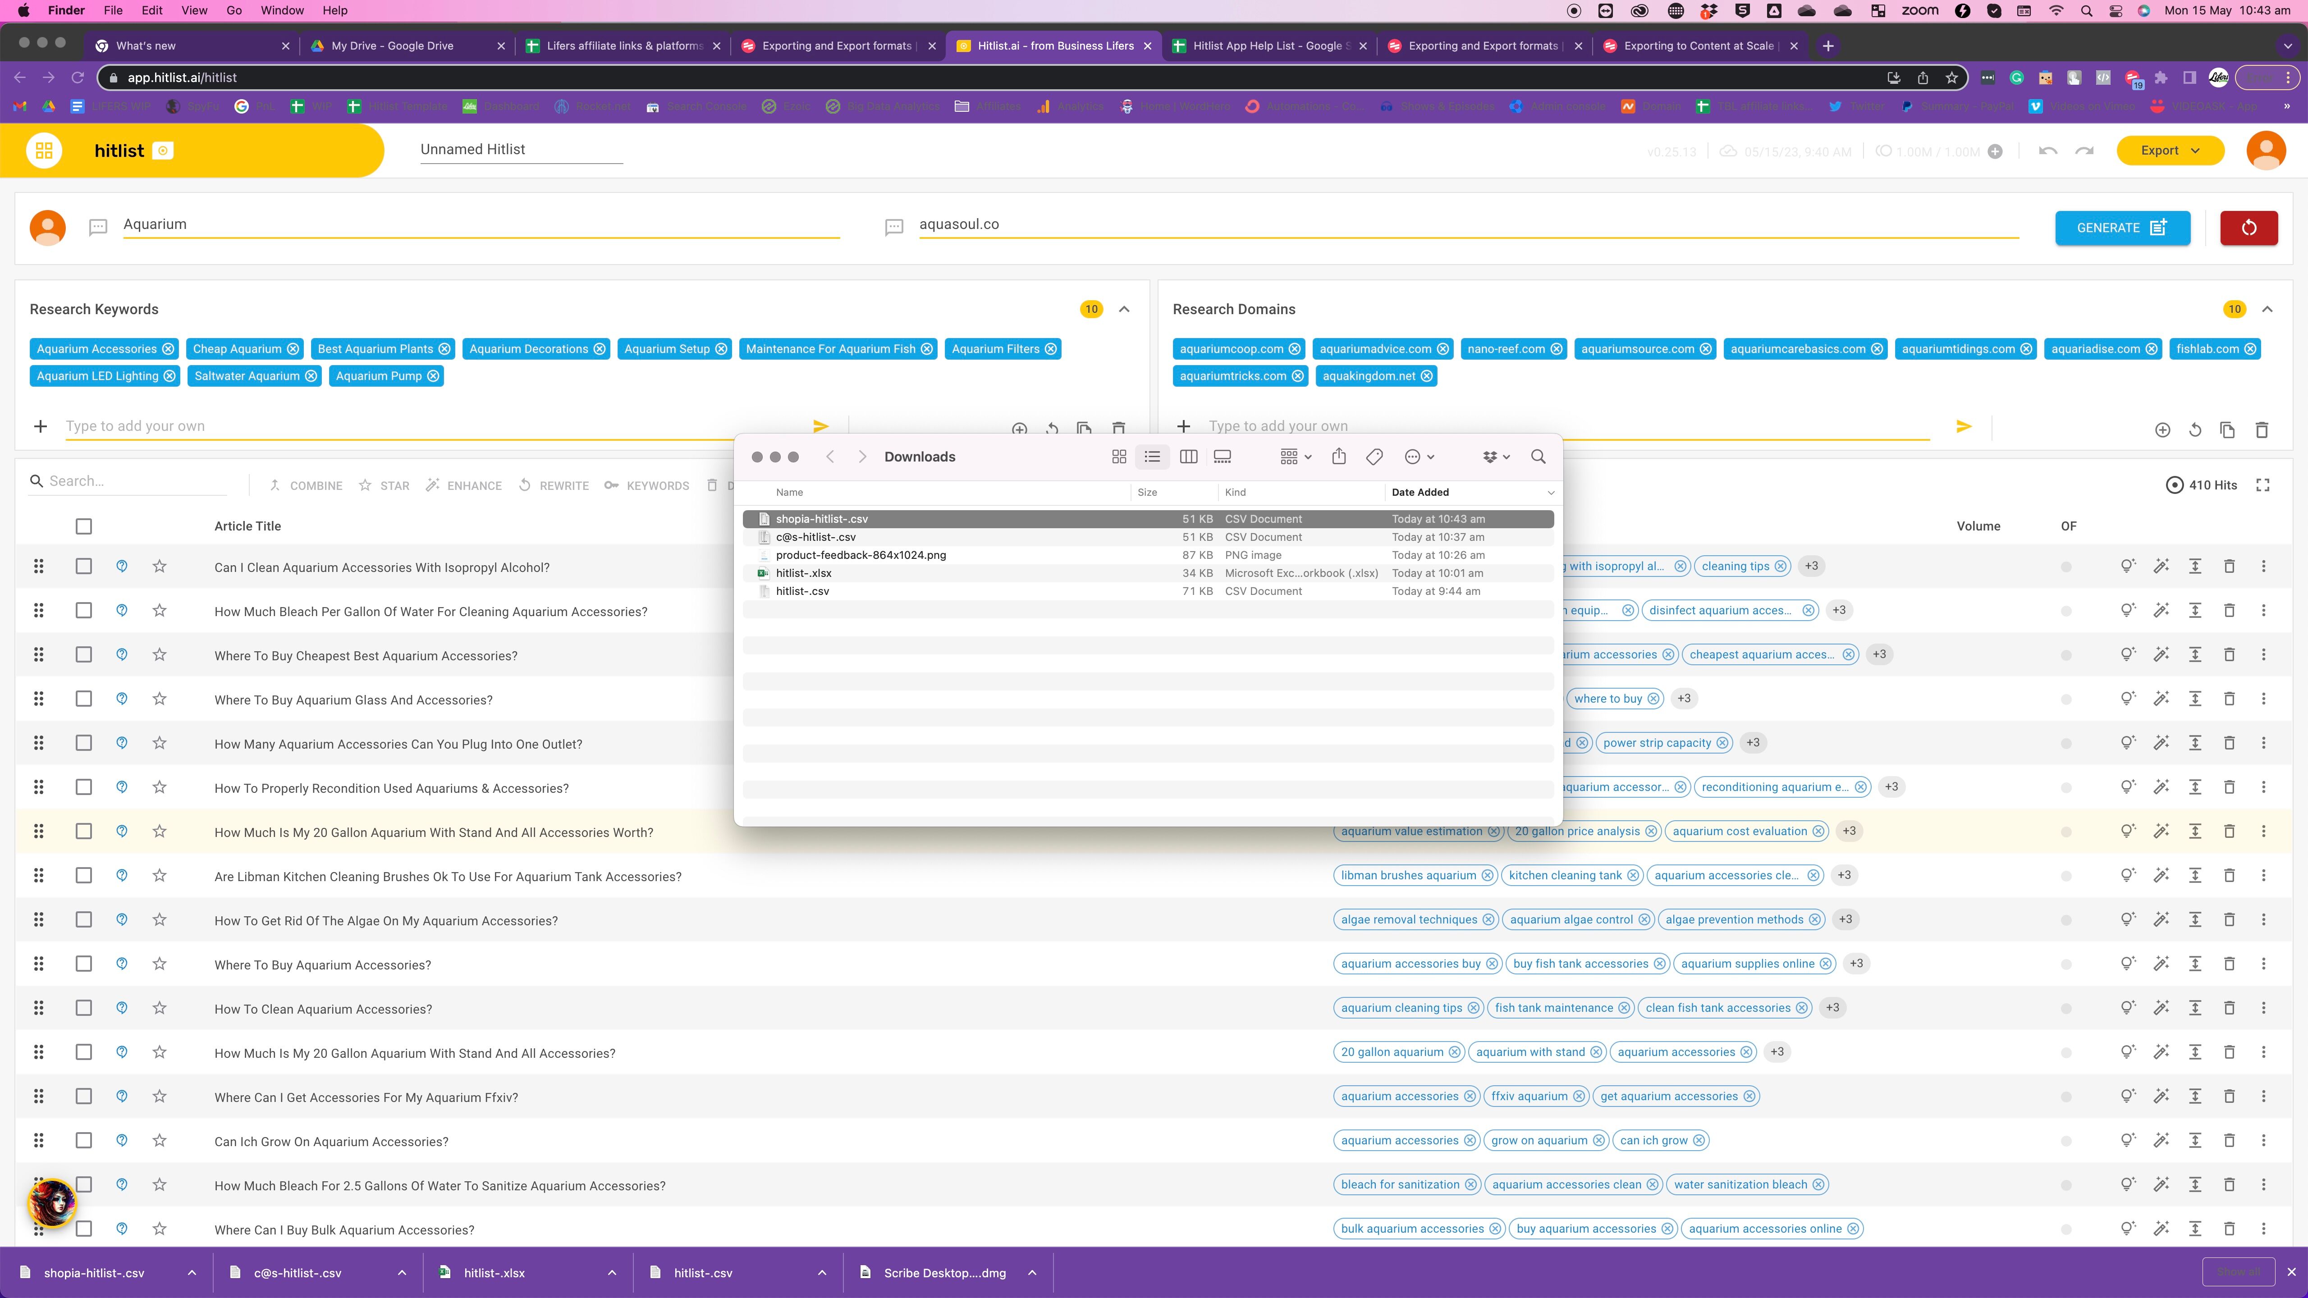
Task: Check the Where Can I Buy Bulk row
Action: (83, 1229)
